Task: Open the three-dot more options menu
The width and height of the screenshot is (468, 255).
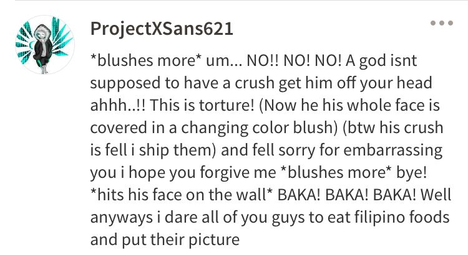Action: [x=442, y=23]
